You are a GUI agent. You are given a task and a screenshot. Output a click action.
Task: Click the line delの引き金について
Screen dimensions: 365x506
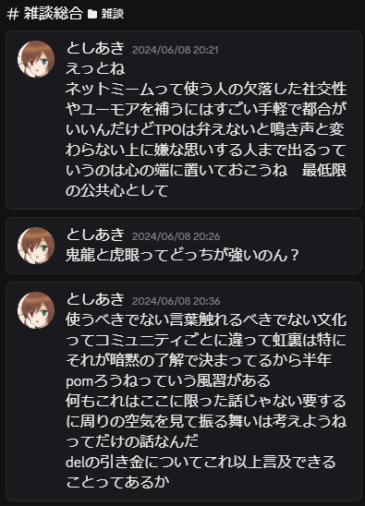pyautogui.click(x=201, y=462)
